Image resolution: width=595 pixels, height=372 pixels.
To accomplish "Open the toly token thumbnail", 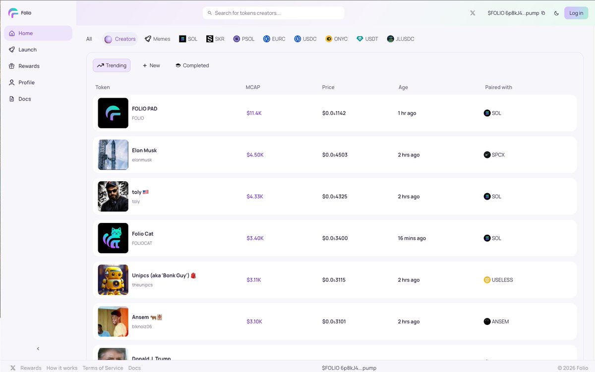I will tap(113, 196).
